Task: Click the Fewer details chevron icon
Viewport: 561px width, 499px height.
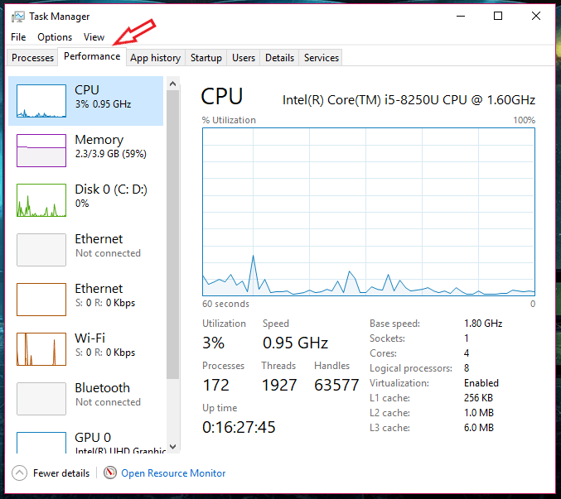Action: point(19,473)
